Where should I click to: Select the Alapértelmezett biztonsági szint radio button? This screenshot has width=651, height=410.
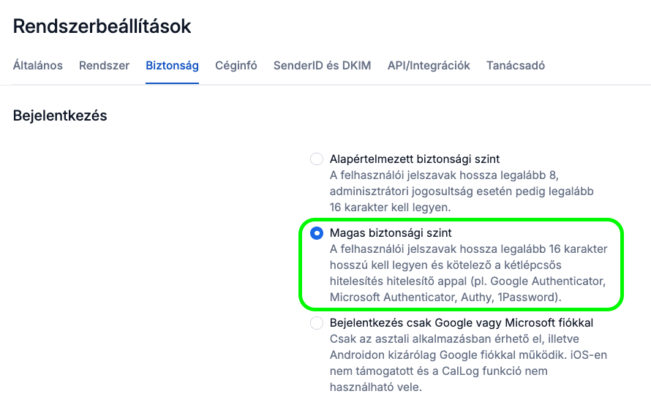[317, 159]
